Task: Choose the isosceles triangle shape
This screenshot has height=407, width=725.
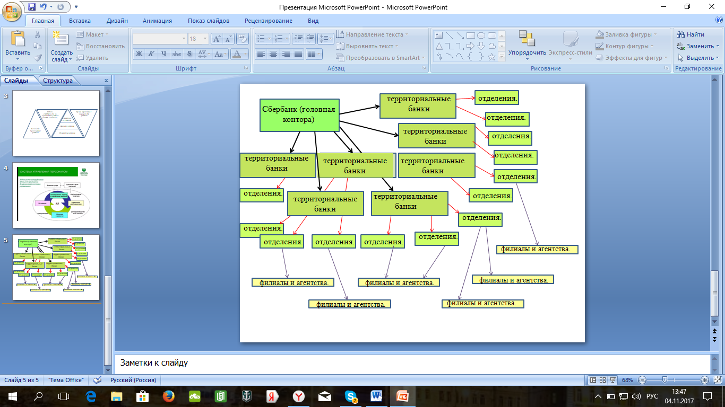Action: coord(439,46)
